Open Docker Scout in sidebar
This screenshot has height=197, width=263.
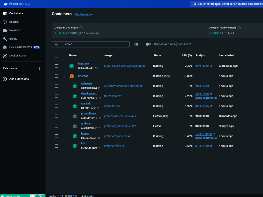[x=18, y=56]
